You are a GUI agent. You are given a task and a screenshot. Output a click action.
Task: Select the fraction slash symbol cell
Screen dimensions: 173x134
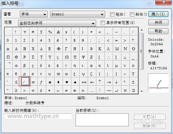[x=25, y=81]
